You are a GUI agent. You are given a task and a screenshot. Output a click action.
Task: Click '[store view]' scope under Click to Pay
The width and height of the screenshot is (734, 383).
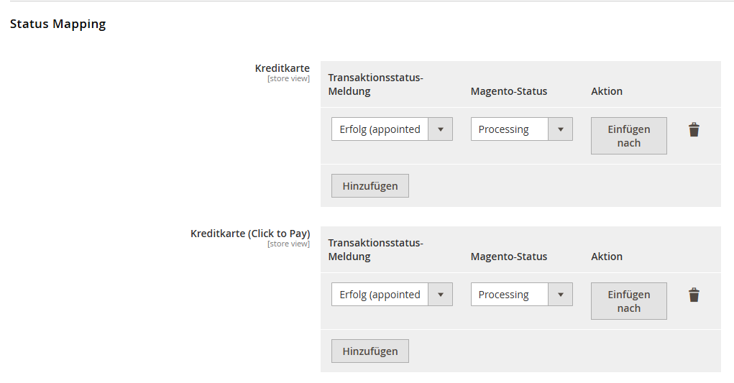pyautogui.click(x=288, y=244)
